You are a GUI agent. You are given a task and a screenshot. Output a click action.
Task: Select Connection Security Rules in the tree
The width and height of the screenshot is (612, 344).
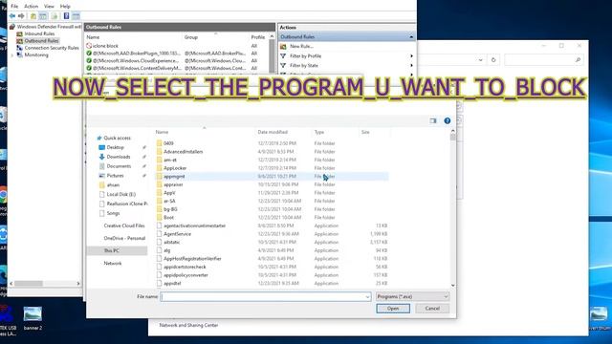(x=52, y=48)
